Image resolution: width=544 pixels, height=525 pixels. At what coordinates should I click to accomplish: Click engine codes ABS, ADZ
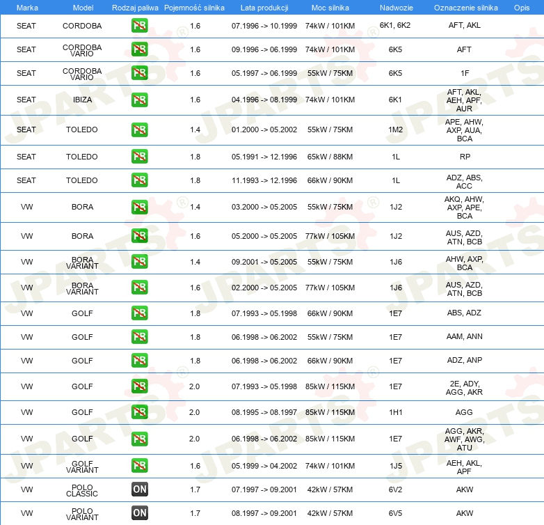click(x=464, y=313)
